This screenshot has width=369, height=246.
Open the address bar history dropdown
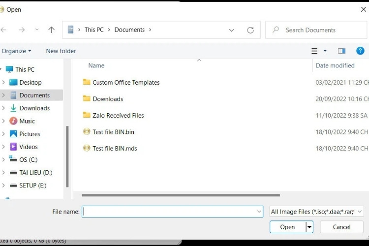click(x=231, y=30)
